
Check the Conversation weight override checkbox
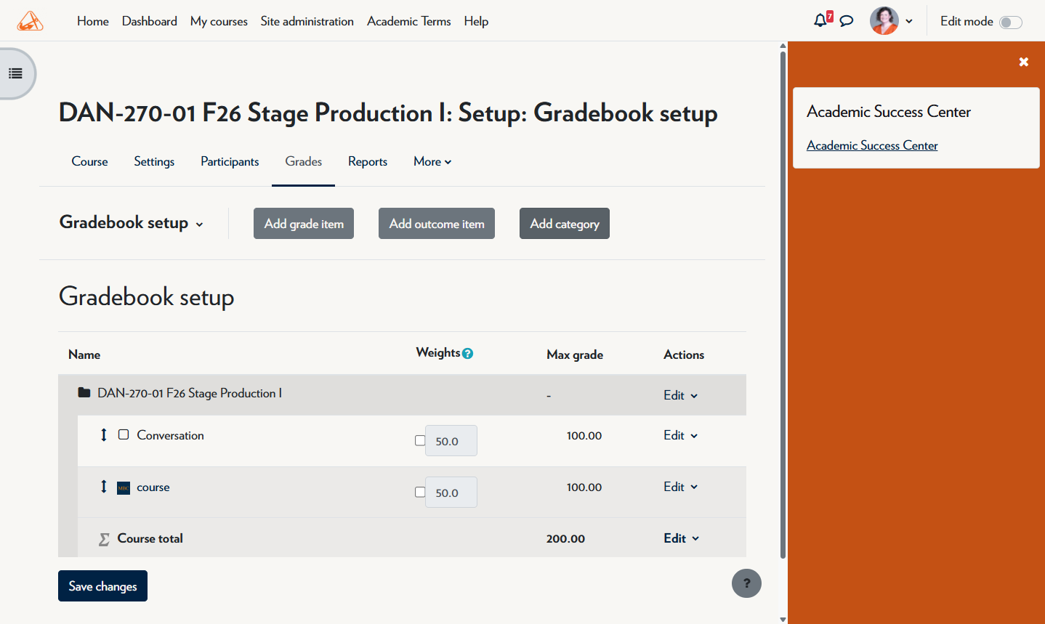[x=420, y=440]
